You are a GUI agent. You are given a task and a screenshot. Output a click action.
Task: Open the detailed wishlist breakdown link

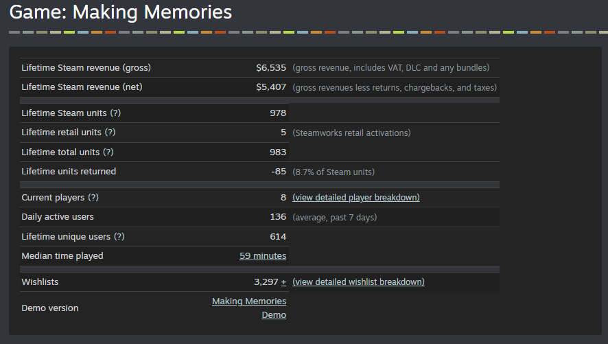(x=358, y=282)
